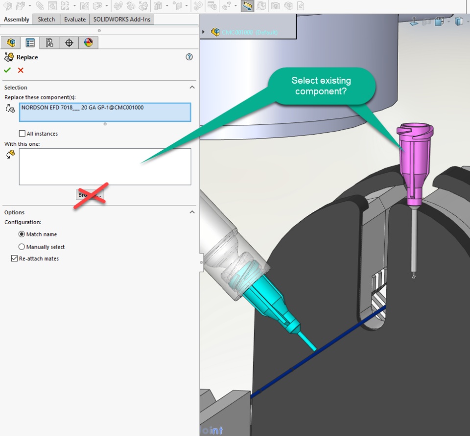
Task: Open the DisplayManager color wheel tab
Action: click(x=89, y=43)
